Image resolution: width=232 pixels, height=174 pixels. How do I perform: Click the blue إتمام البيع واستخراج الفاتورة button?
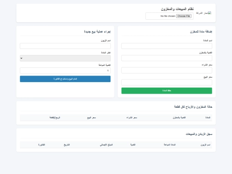pyautogui.click(x=65, y=79)
